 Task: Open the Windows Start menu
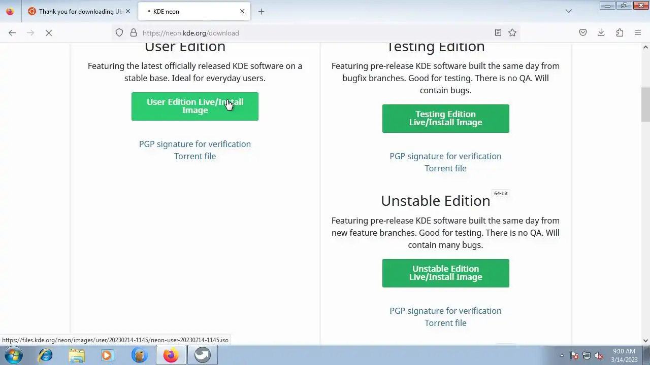coord(13,355)
